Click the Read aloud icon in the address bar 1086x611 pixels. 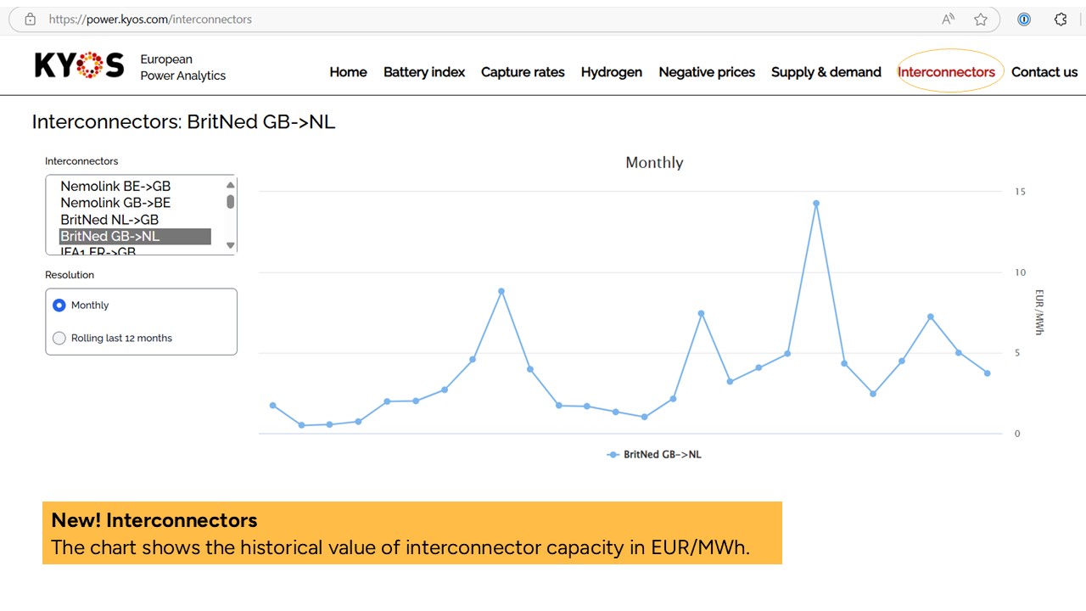point(949,19)
